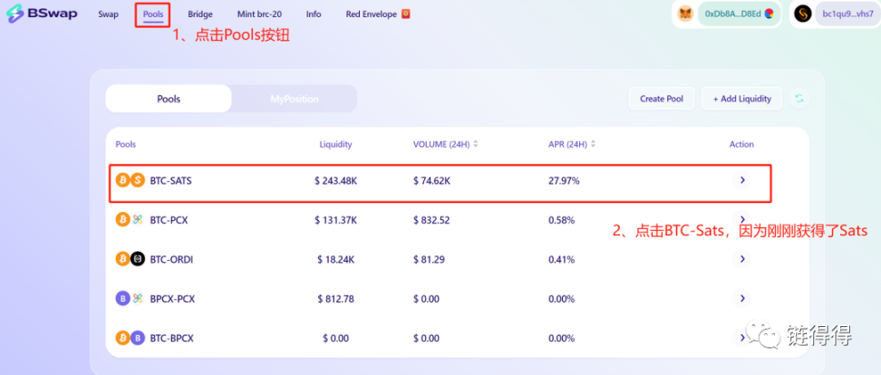The height and width of the screenshot is (375, 881).
Task: Click the BTC-ORDI token pair icons
Action: [131, 259]
